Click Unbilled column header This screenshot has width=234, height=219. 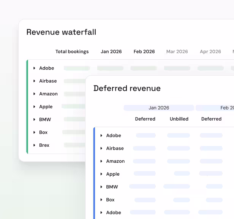point(179,119)
